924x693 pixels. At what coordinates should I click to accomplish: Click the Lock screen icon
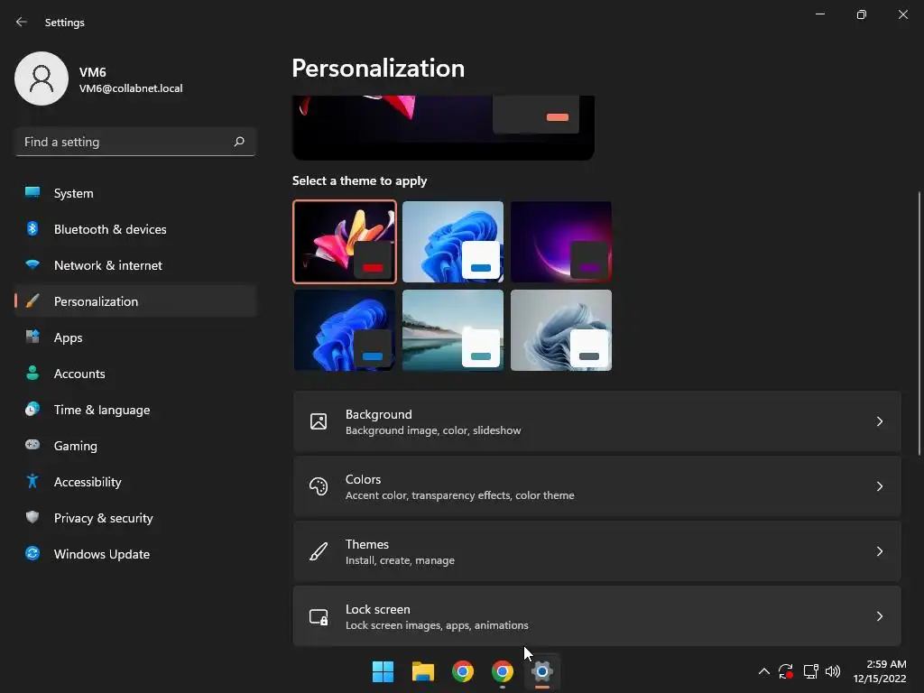click(319, 616)
